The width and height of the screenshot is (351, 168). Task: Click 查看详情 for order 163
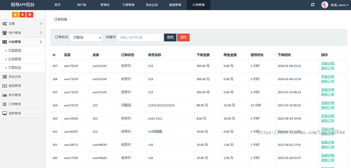(x=328, y=116)
